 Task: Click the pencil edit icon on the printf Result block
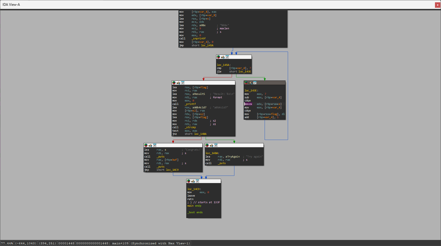[x=178, y=83]
